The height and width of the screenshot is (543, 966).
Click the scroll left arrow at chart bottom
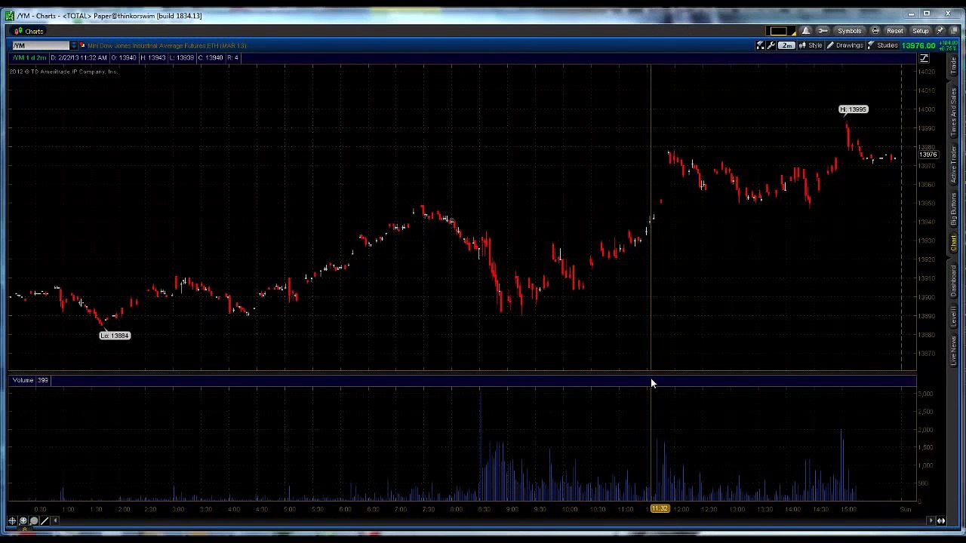pos(54,520)
